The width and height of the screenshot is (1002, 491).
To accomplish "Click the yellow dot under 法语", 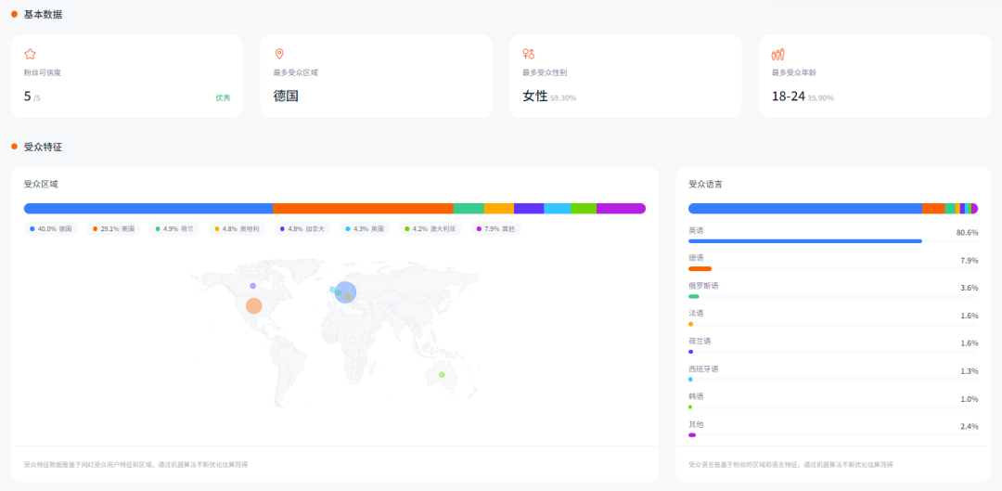I will tap(691, 324).
